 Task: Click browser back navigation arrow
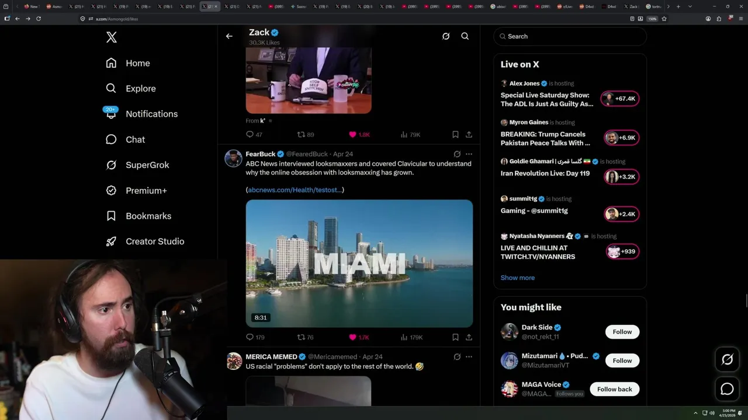point(18,19)
